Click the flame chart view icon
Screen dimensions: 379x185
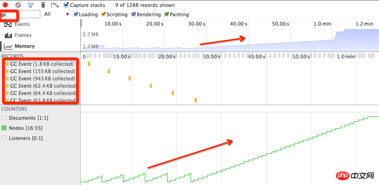click(x=55, y=5)
